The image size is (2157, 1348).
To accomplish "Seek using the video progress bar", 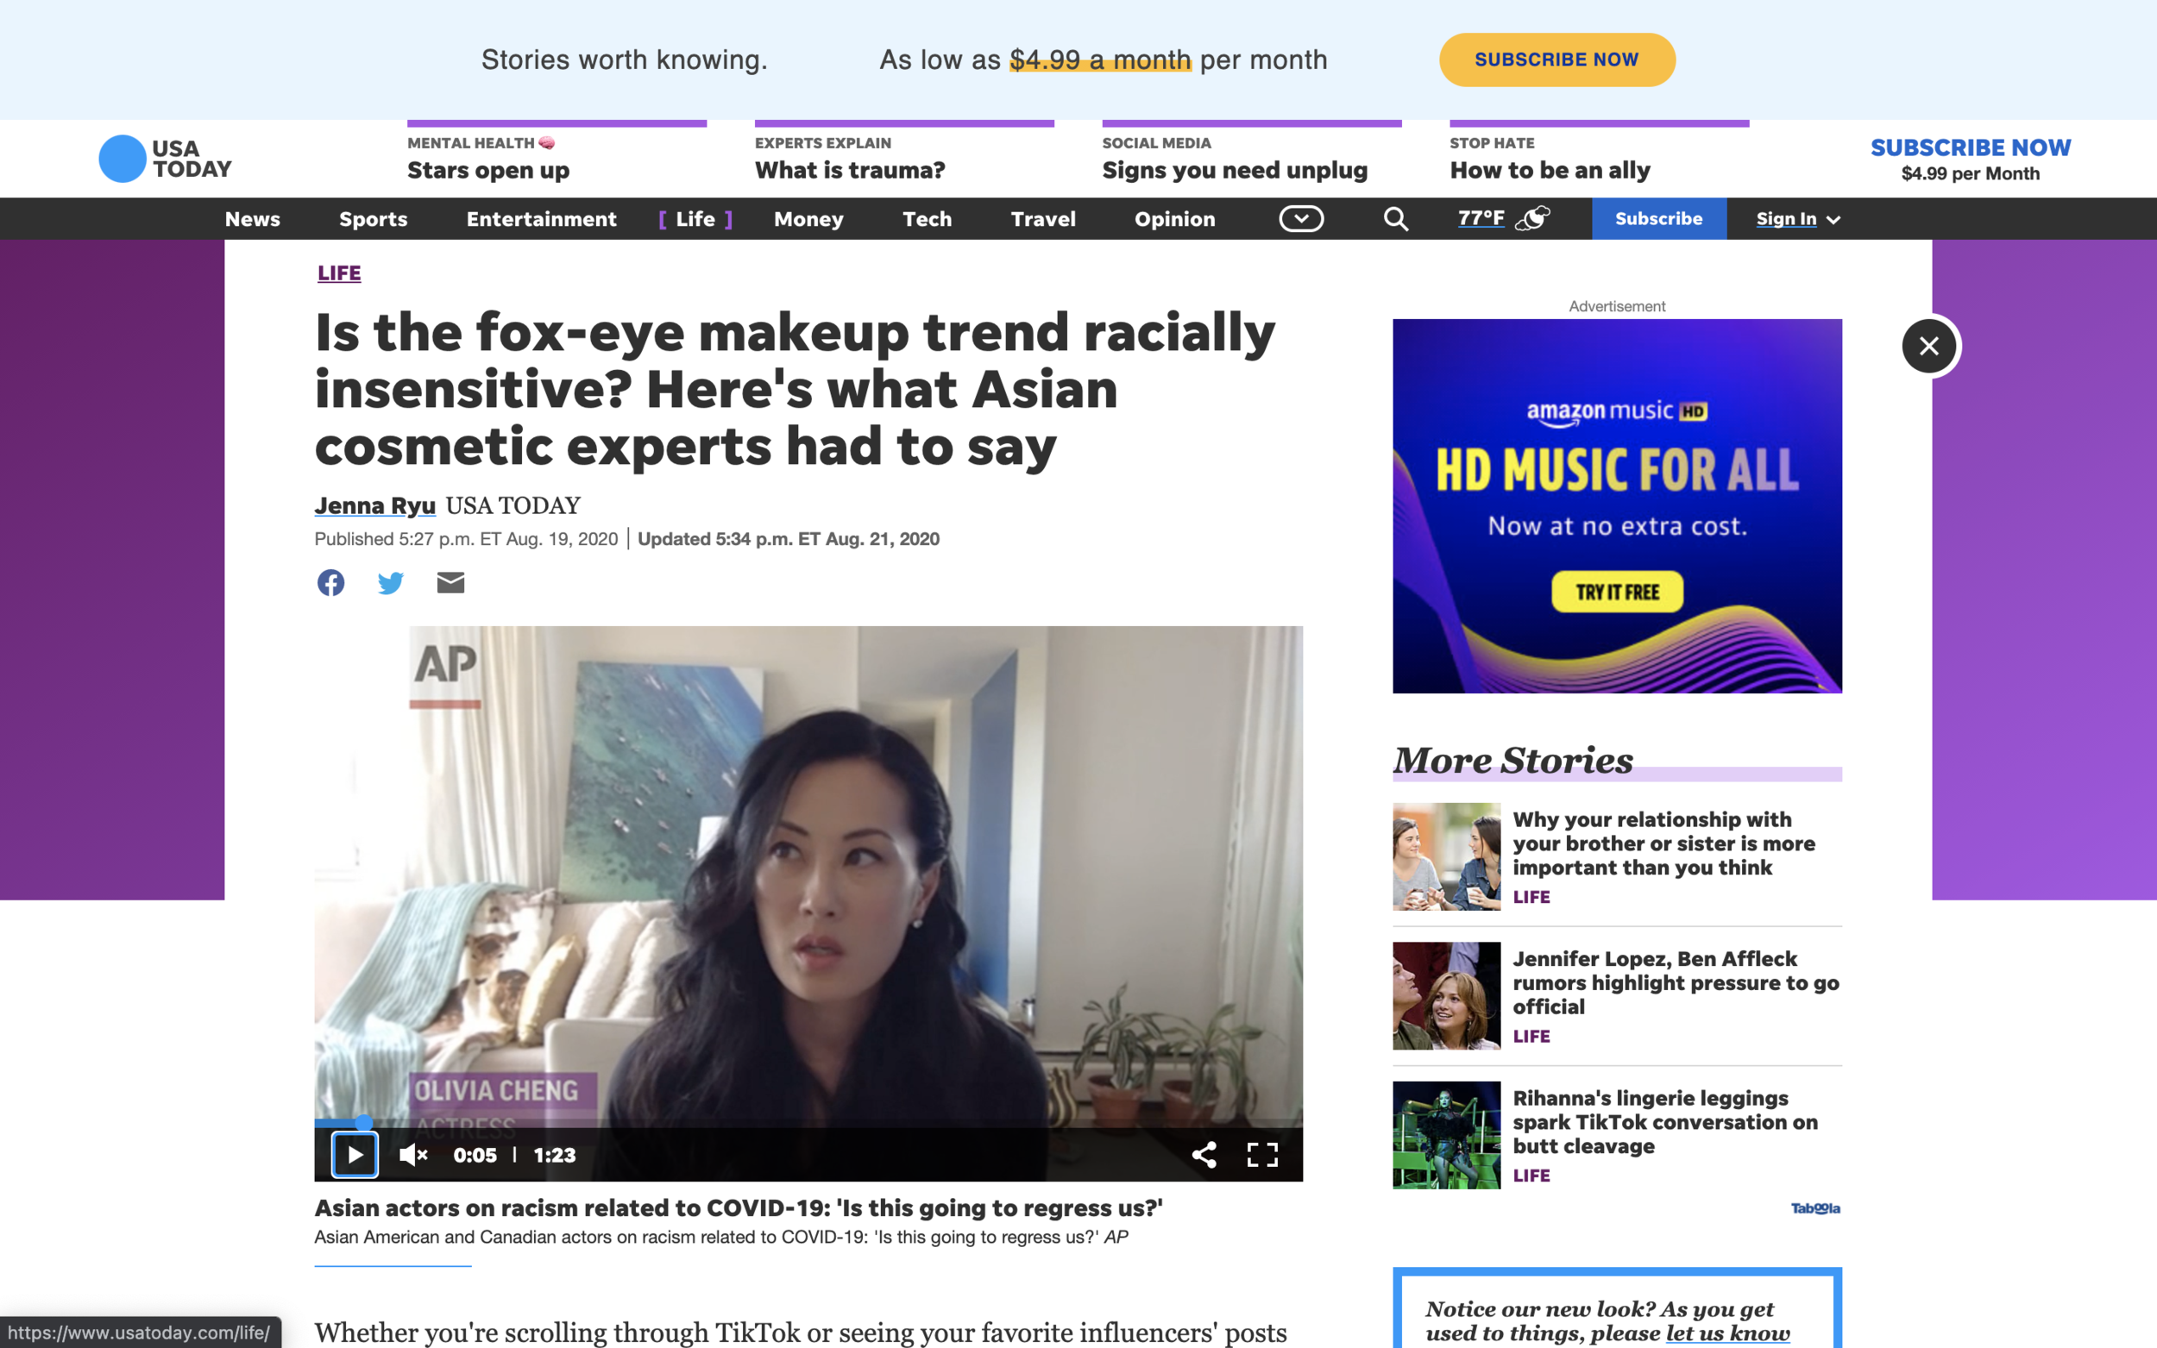I will (x=808, y=1122).
